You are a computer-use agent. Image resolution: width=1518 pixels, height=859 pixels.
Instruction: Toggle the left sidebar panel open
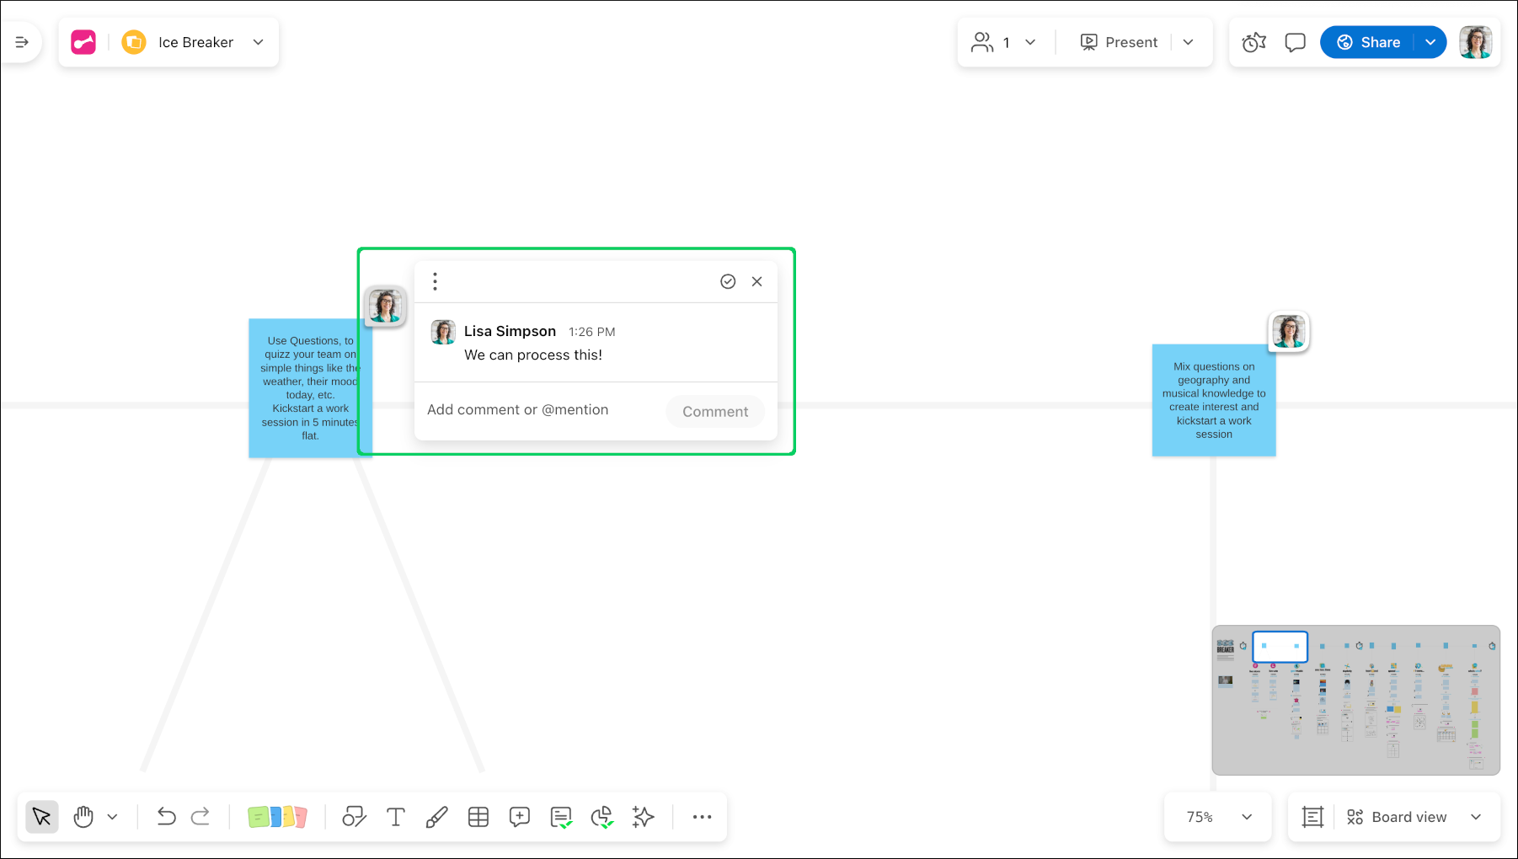pyautogui.click(x=22, y=42)
